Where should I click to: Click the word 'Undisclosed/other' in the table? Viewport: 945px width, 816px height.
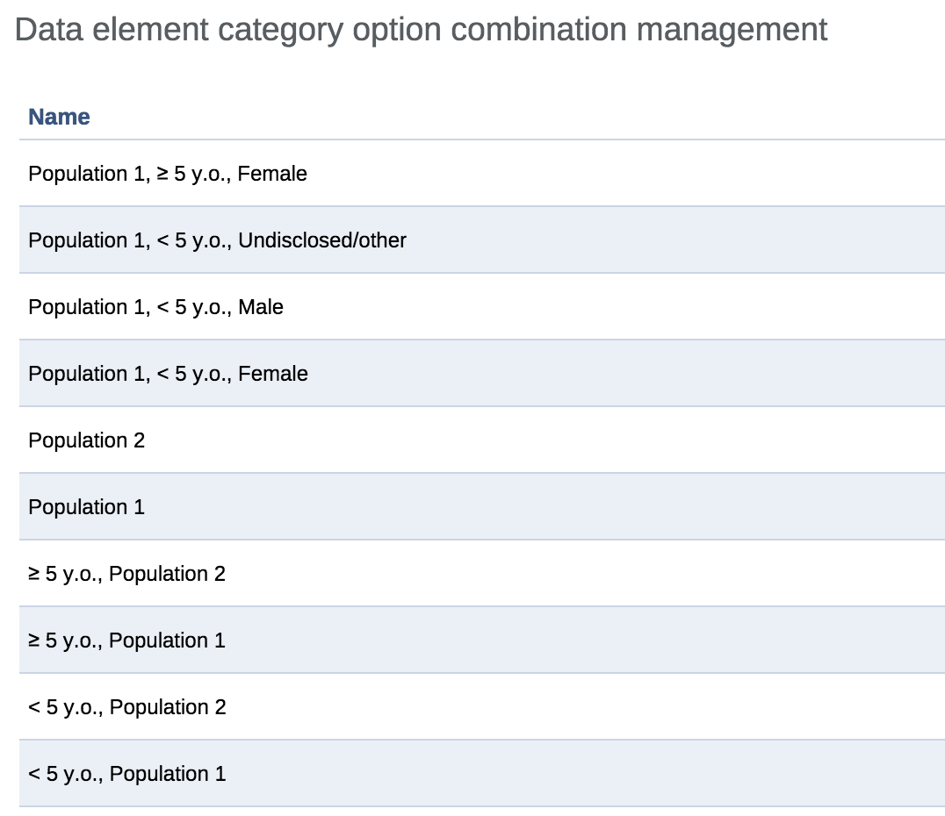(x=322, y=240)
